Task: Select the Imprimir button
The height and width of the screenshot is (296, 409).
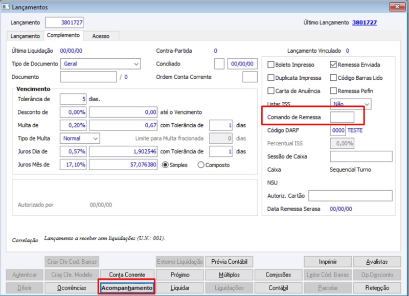Action: point(328,262)
